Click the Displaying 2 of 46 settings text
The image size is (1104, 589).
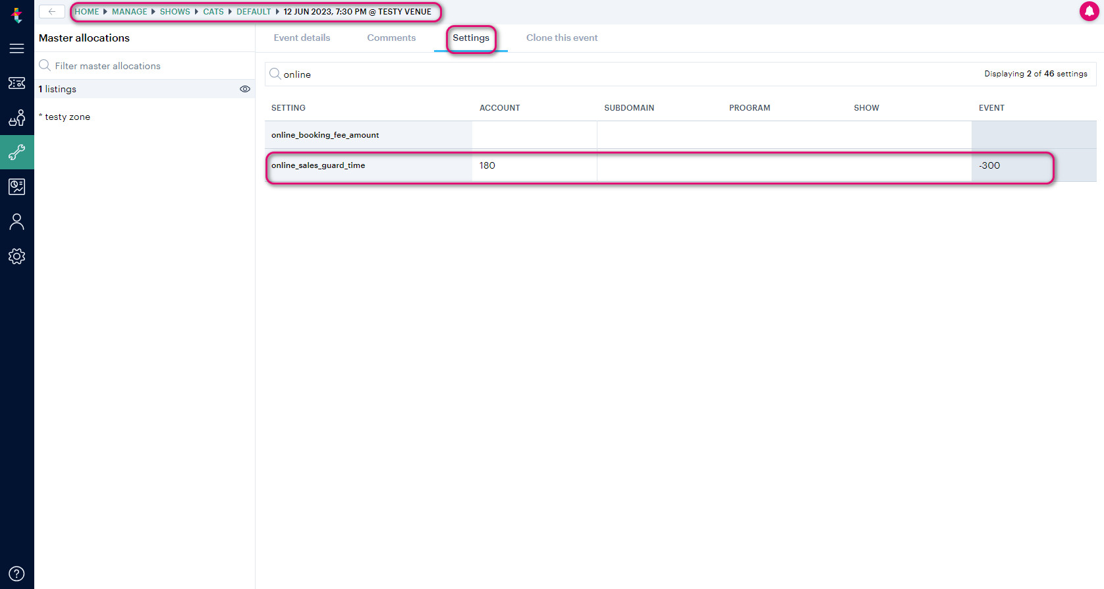[x=1035, y=74]
